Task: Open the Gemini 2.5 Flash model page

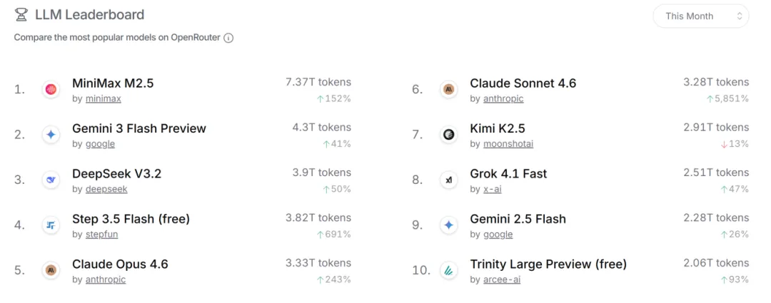Action: pyautogui.click(x=518, y=219)
